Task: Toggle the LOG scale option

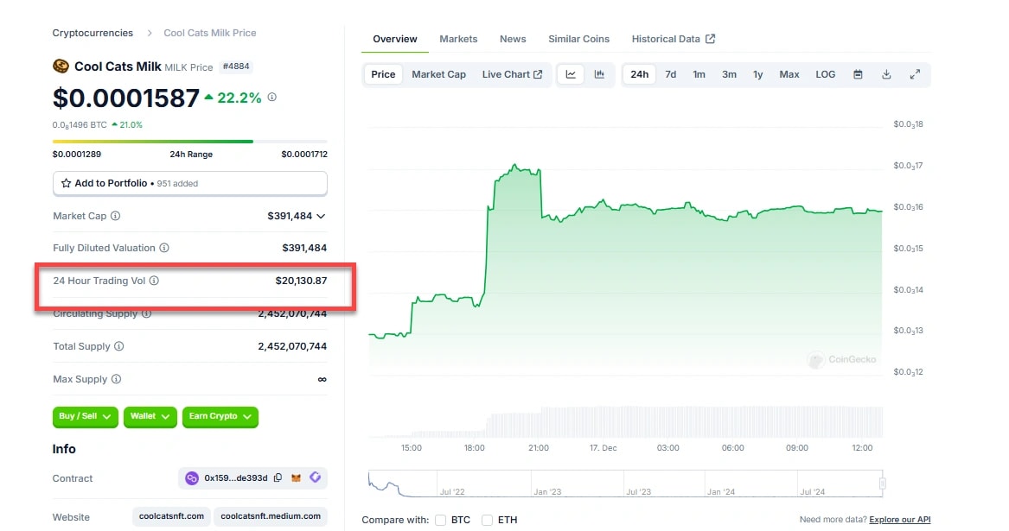Action: 826,74
